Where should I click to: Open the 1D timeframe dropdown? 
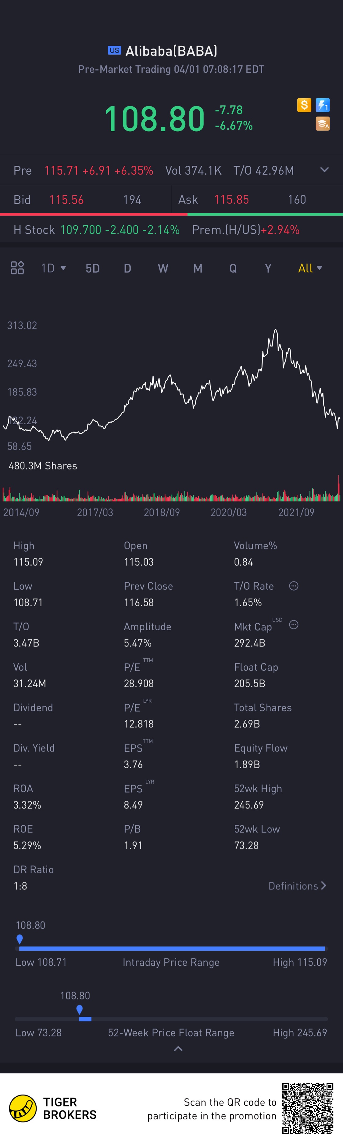pos(53,268)
